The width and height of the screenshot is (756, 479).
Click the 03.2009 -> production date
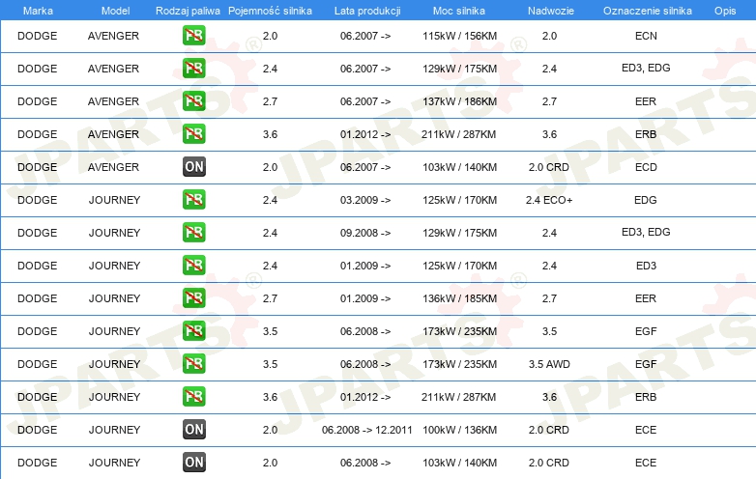pos(365,200)
